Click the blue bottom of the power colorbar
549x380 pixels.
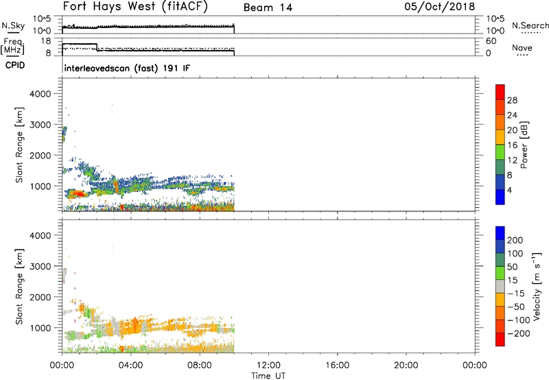tap(500, 197)
